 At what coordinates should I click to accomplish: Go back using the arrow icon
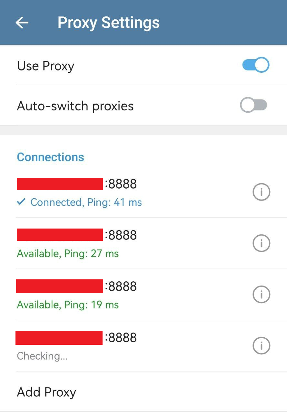click(x=22, y=23)
